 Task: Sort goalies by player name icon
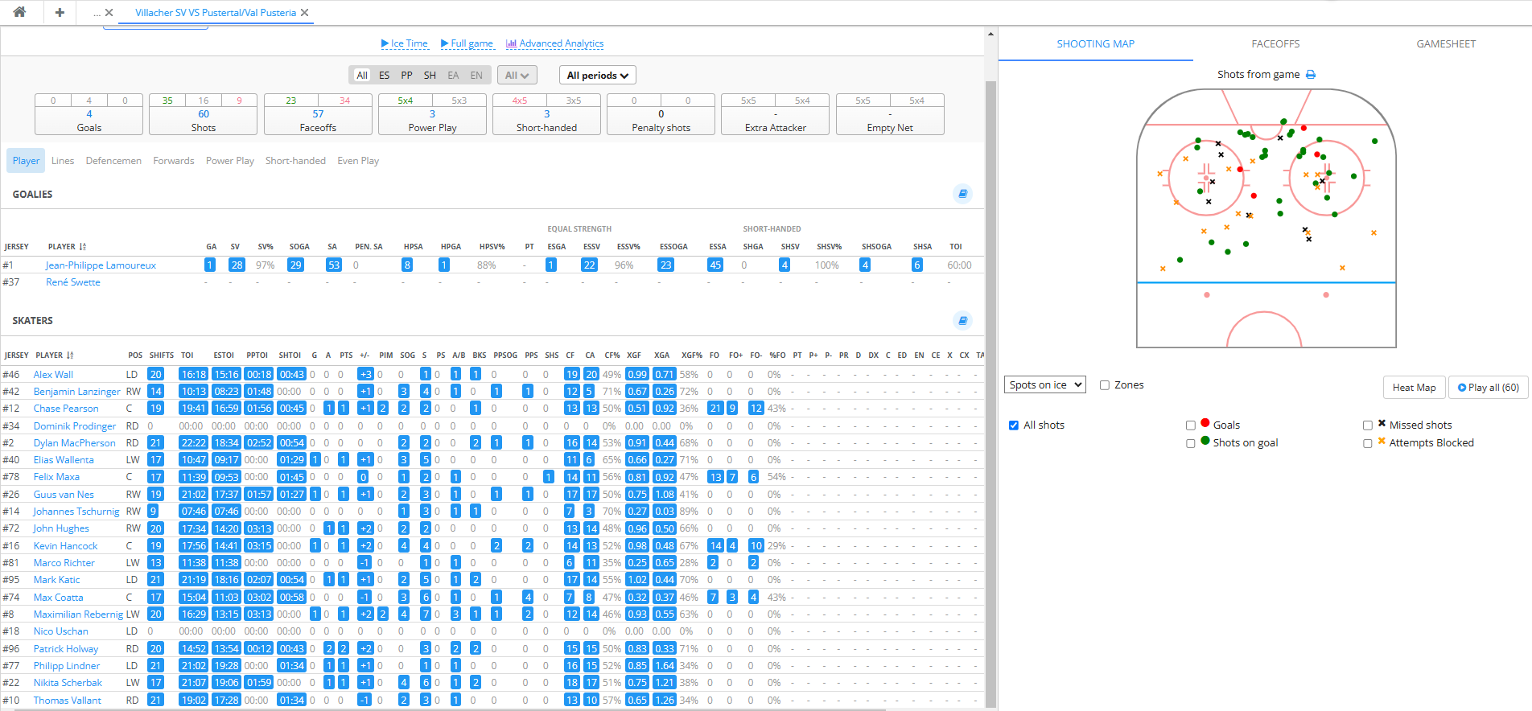[x=83, y=247]
